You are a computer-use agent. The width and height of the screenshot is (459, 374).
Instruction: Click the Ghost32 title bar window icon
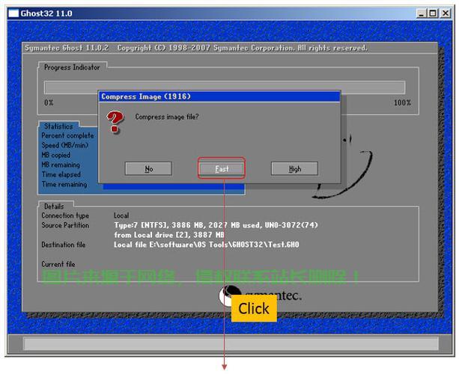[x=13, y=13]
